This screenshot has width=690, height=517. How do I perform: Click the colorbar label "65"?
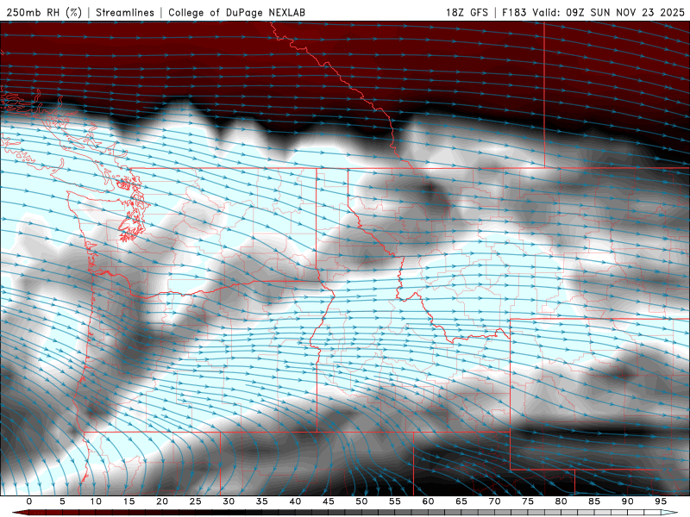click(x=461, y=501)
